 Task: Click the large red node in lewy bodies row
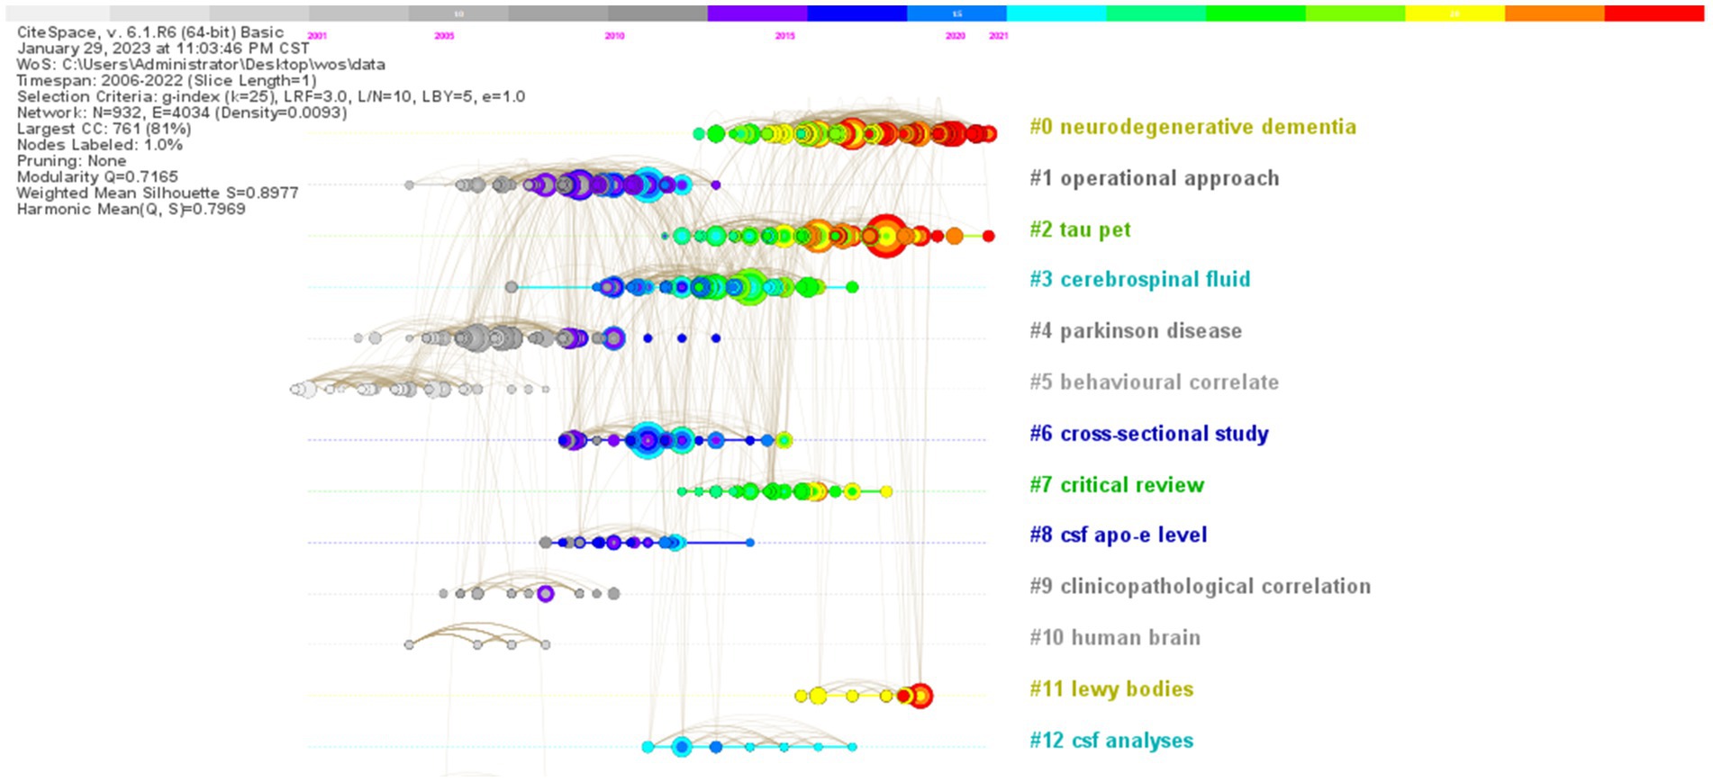point(920,696)
